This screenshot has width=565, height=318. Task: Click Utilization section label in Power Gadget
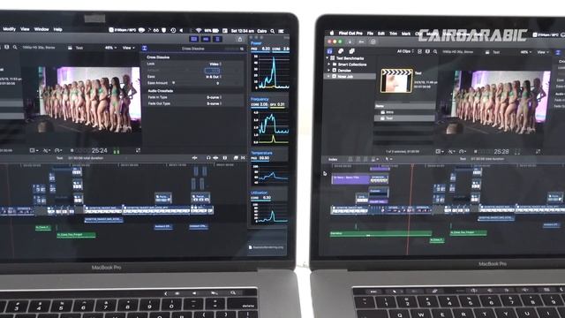tap(259, 193)
